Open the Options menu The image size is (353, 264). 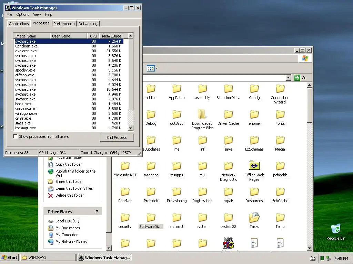[22, 14]
